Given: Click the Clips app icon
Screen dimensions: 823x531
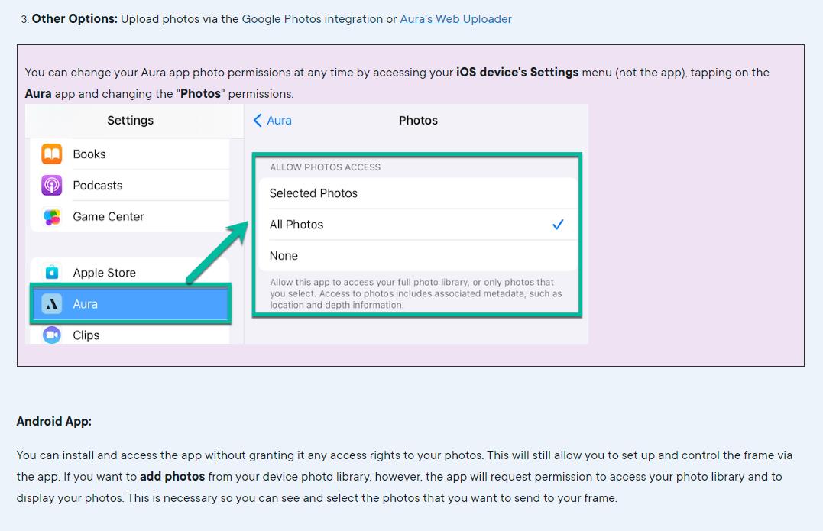Looking at the screenshot, I should (52, 335).
